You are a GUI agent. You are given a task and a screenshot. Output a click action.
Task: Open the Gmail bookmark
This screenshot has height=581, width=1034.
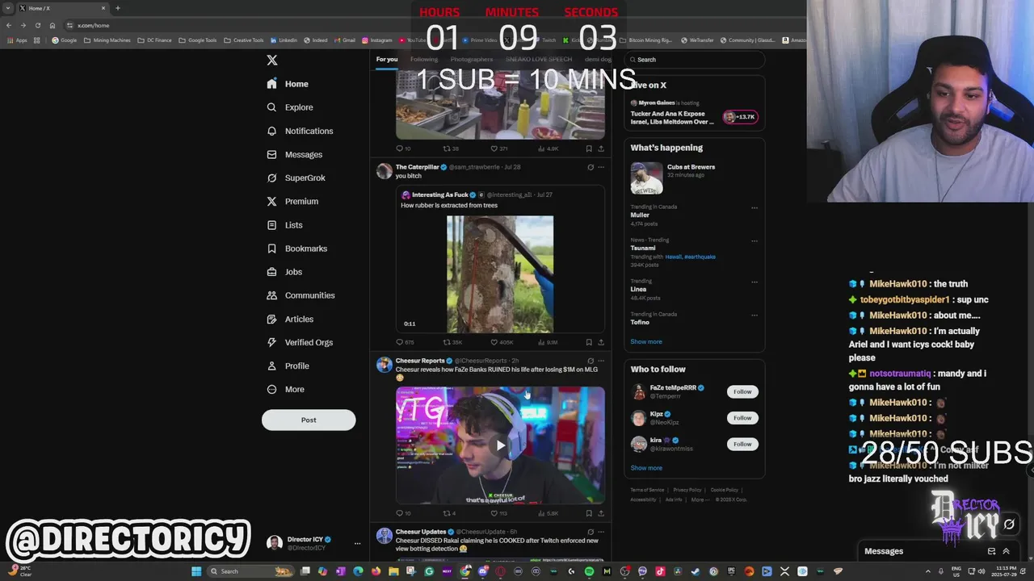345,40
